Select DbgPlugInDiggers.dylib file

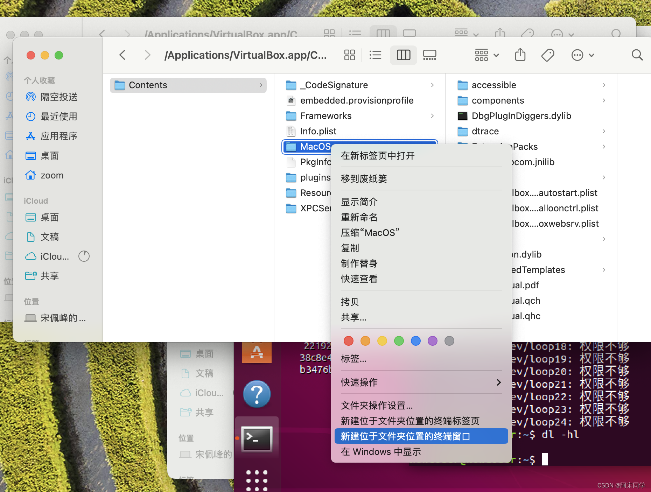point(531,116)
